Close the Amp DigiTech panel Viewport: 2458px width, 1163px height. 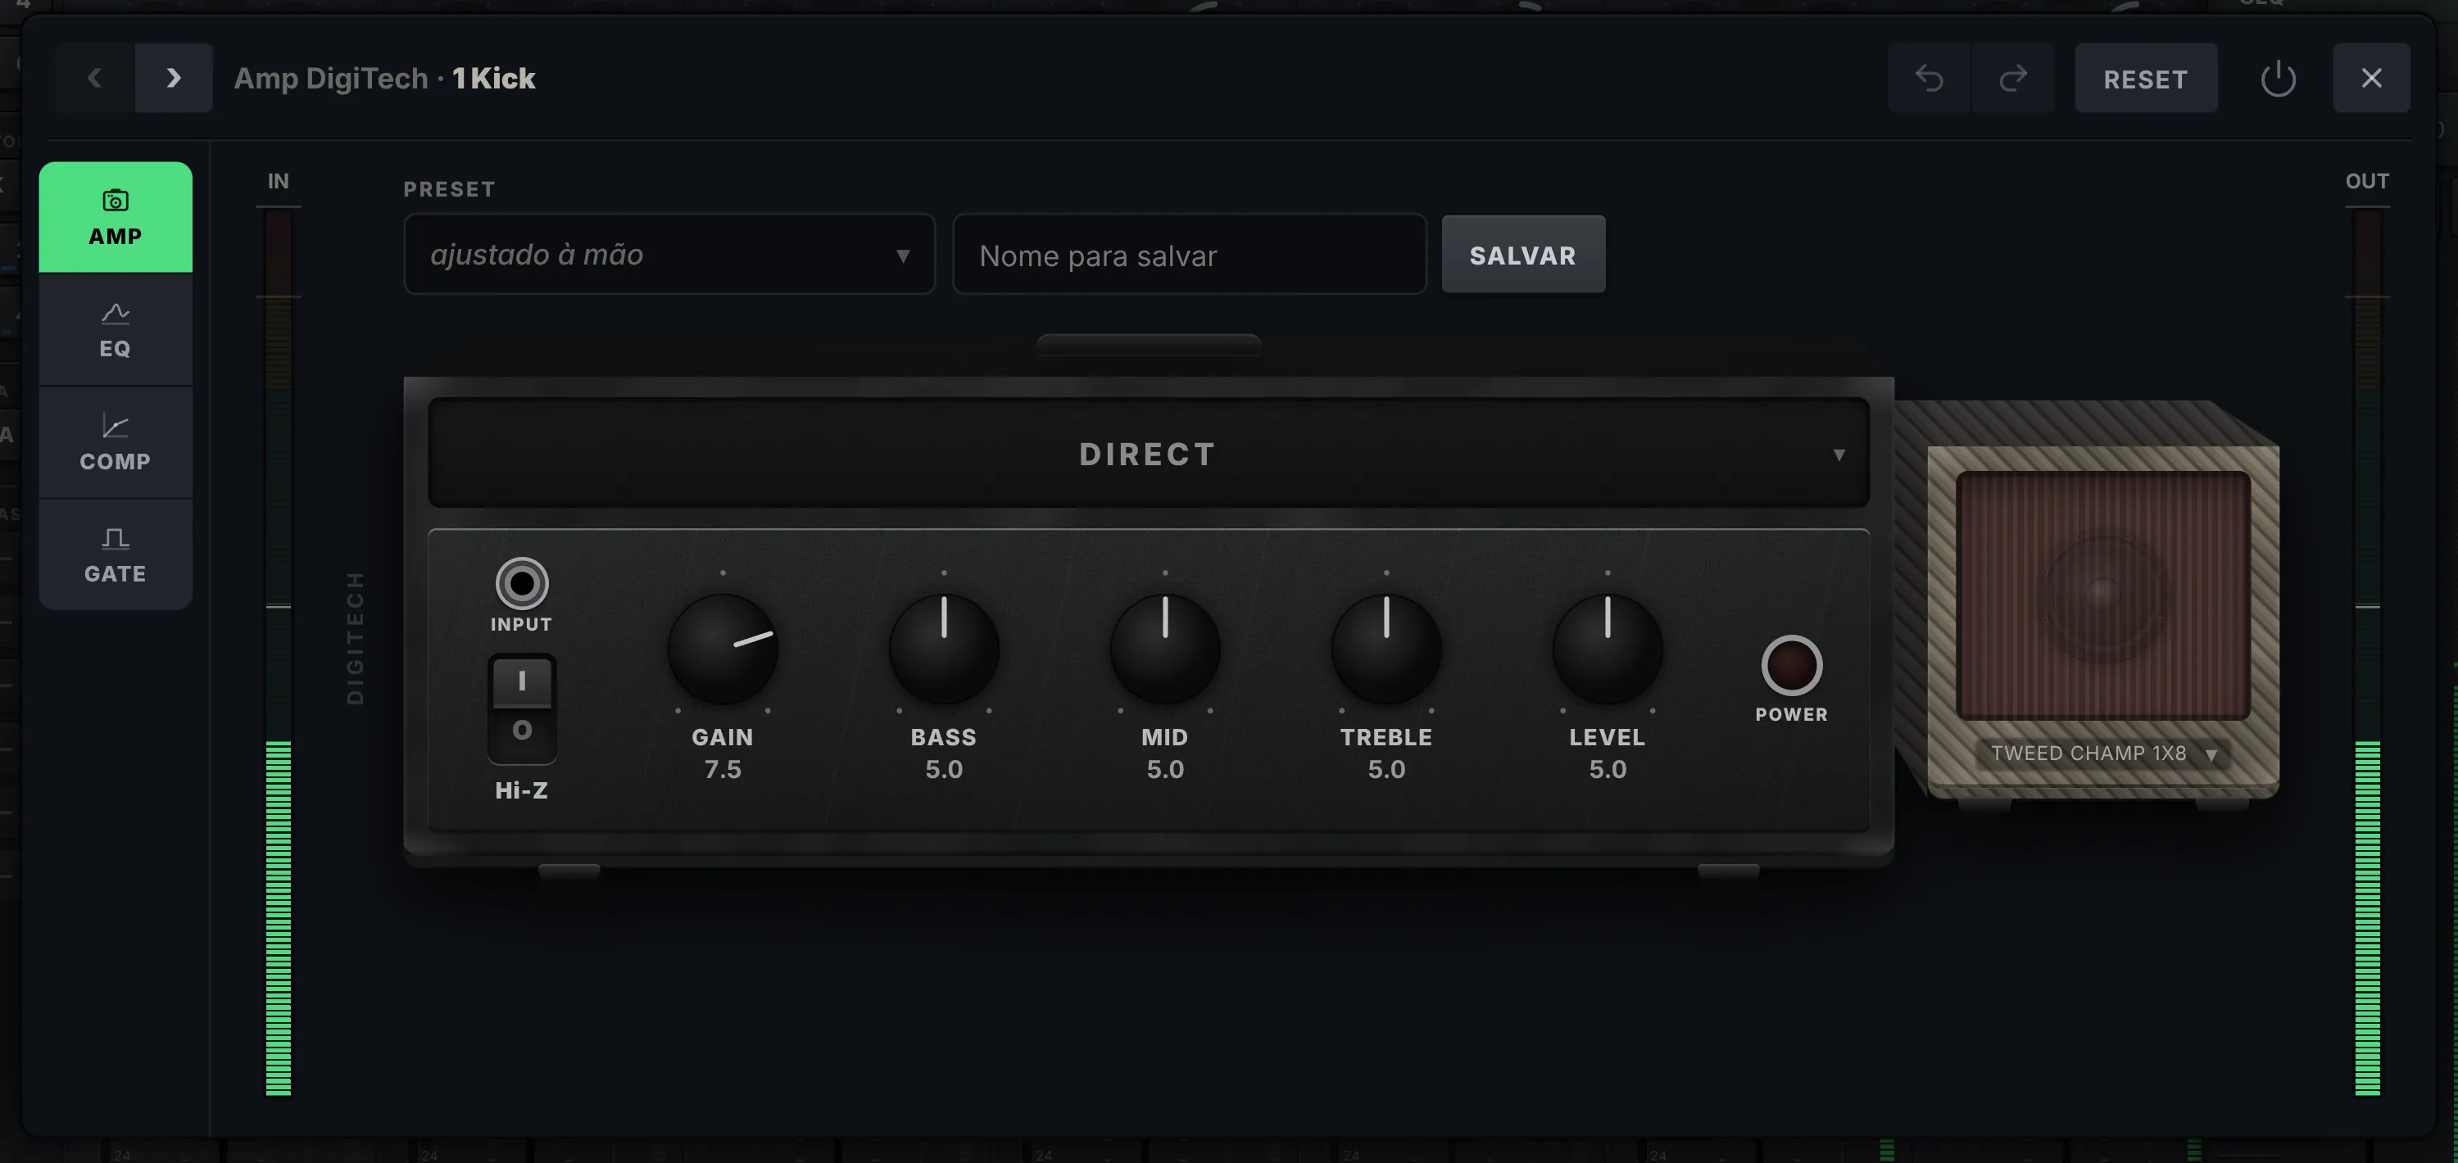2371,79
